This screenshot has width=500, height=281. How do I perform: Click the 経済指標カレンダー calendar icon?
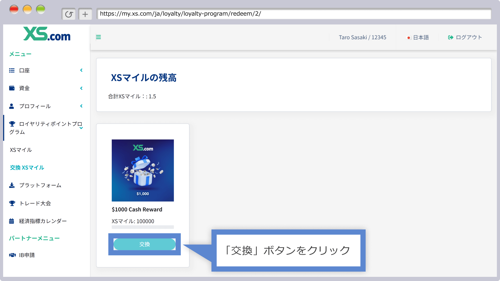coord(12,221)
